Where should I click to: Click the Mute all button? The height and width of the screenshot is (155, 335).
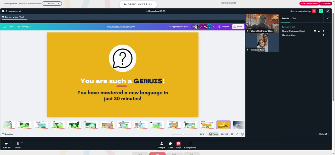pyautogui.click(x=323, y=134)
